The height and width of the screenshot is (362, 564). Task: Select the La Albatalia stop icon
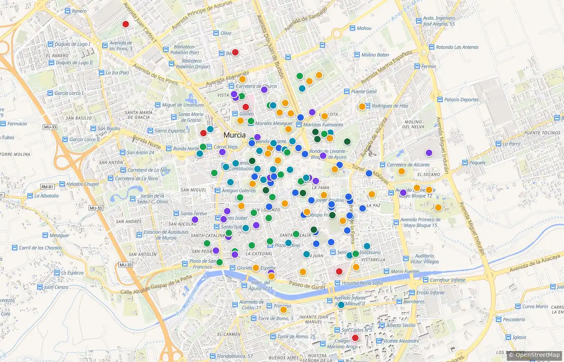pyautogui.click(x=30, y=196)
